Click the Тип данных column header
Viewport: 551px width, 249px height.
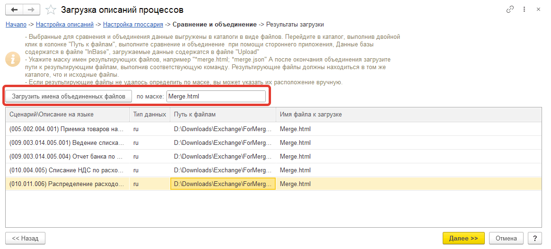[149, 115]
